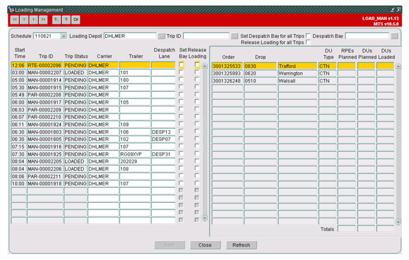Tick Set Bay for trip MAN-00002207
Screen dimensions: 409x260
[x=181, y=72]
